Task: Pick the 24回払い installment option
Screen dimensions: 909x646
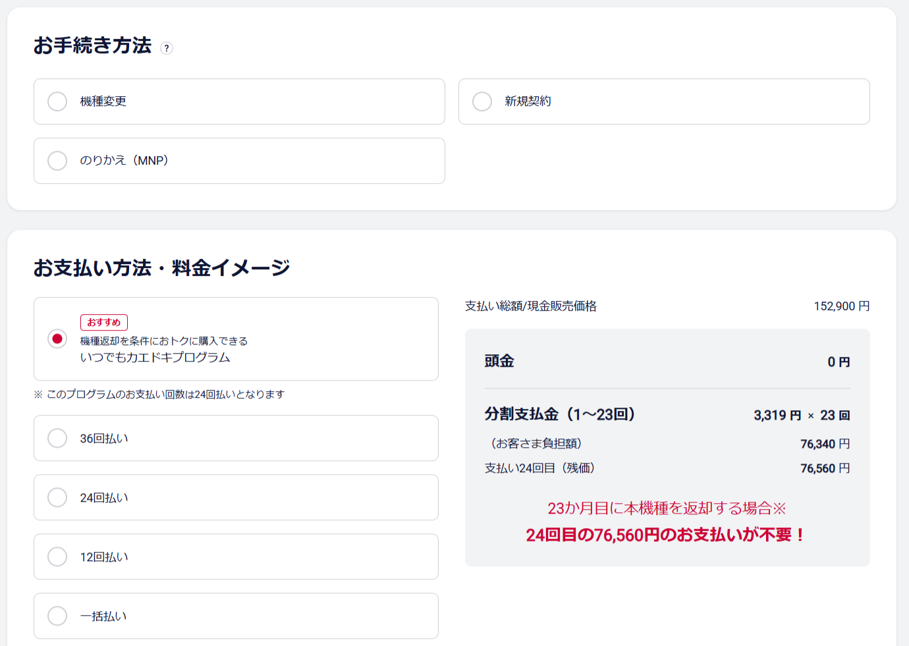Action: [x=57, y=497]
